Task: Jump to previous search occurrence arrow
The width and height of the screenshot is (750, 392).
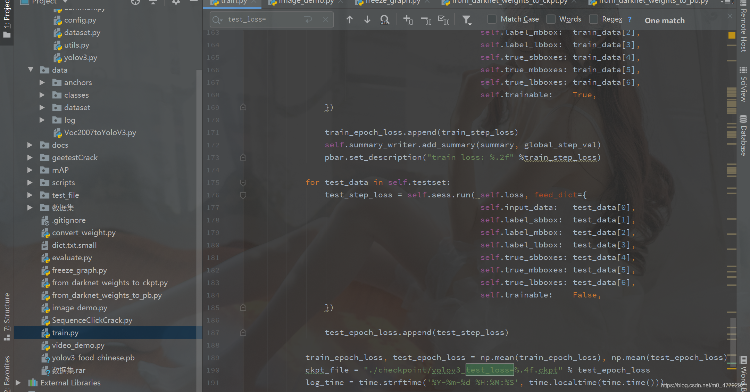Action: [349, 20]
